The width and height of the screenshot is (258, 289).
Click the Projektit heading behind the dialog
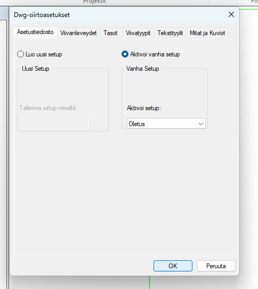coord(95,2)
